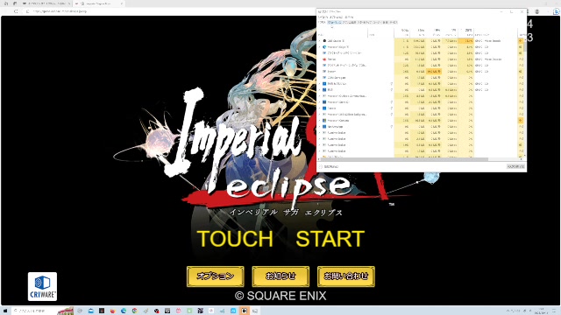The height and width of the screenshot is (315, 561).
Task: Click the browser reload icon
Action: [x=16, y=11]
